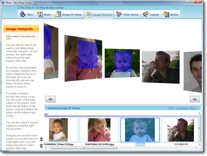Click the right arrow carousel button
This screenshot has width=207, height=156.
pos(195,99)
